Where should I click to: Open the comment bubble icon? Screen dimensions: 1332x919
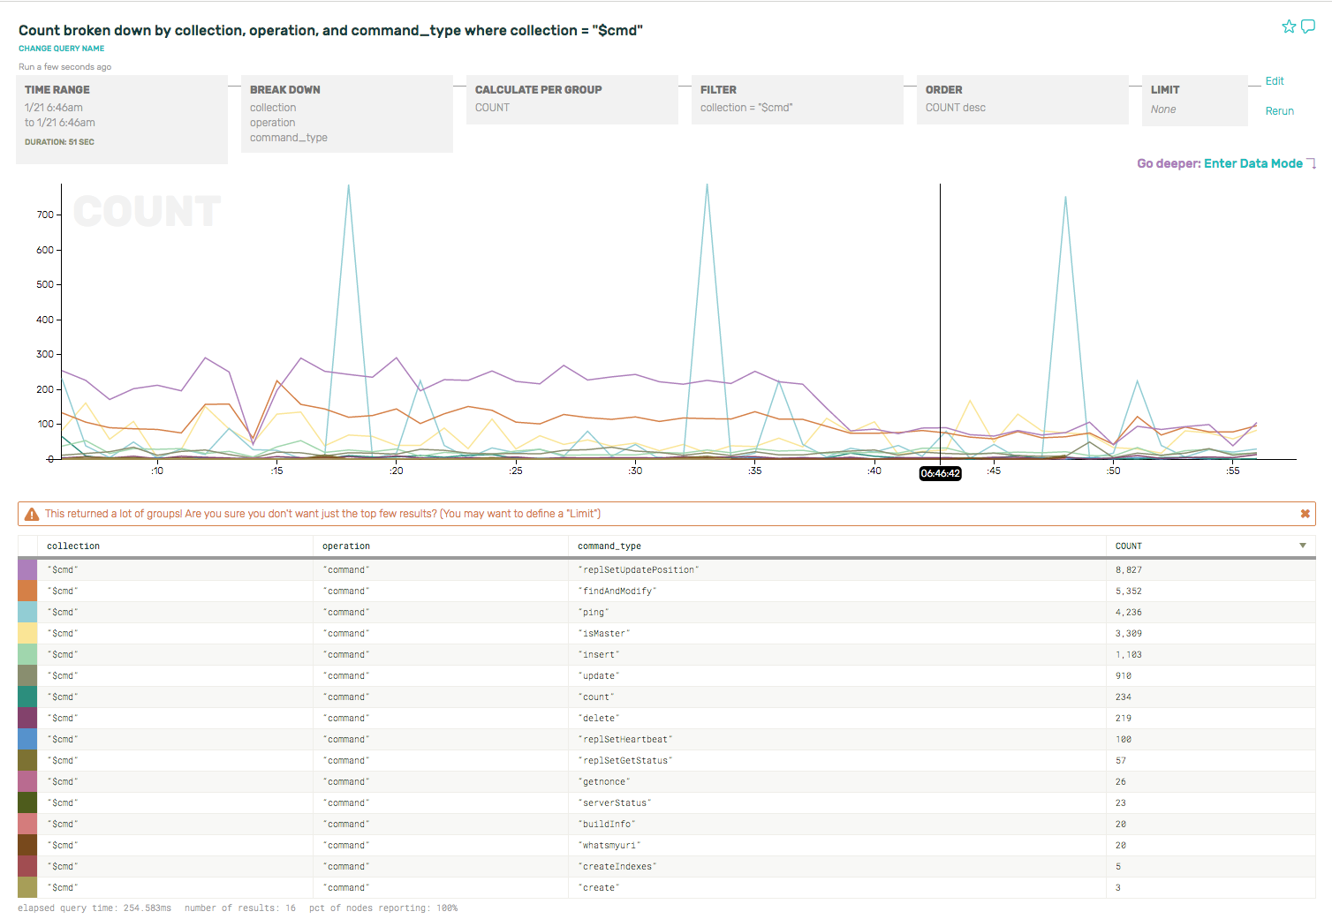[1308, 26]
